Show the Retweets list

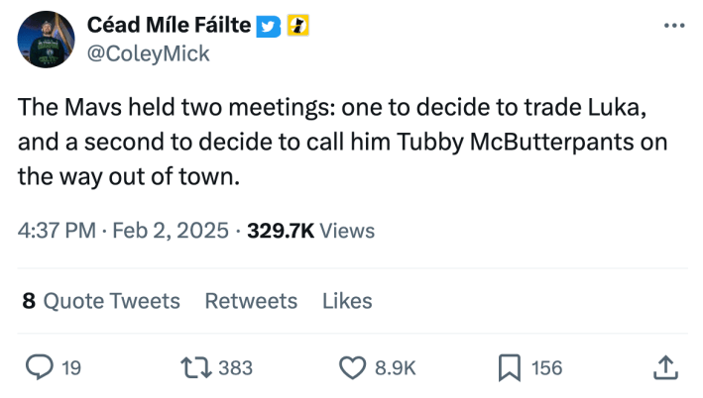click(x=251, y=300)
